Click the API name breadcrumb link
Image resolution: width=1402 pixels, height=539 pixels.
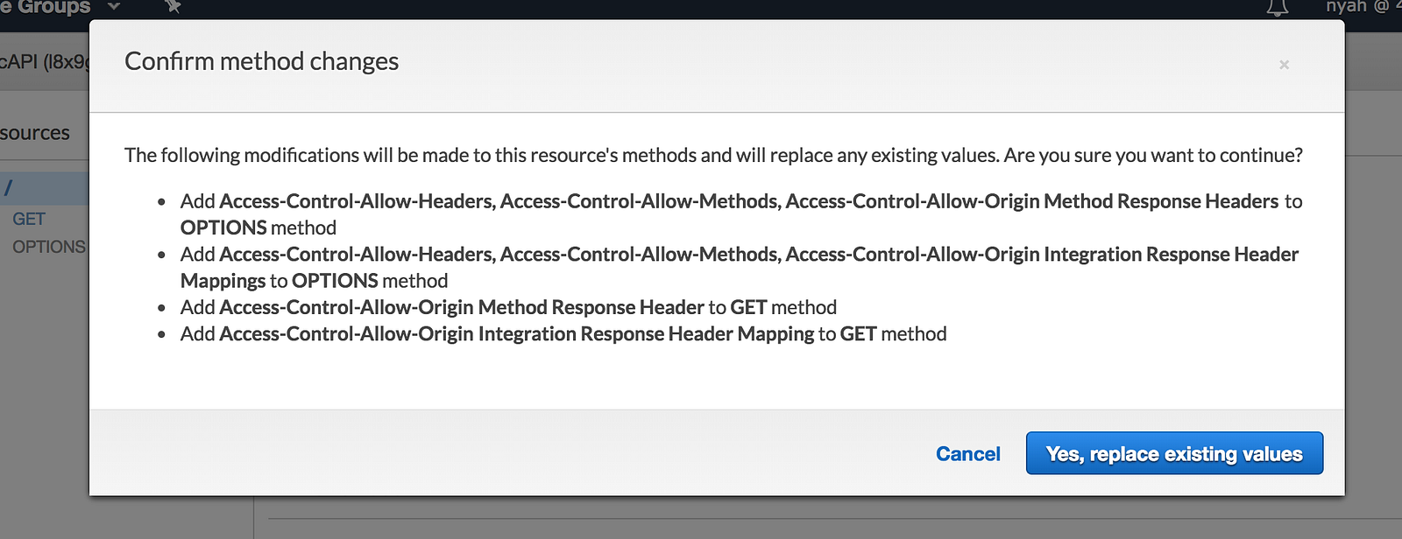tap(44, 61)
